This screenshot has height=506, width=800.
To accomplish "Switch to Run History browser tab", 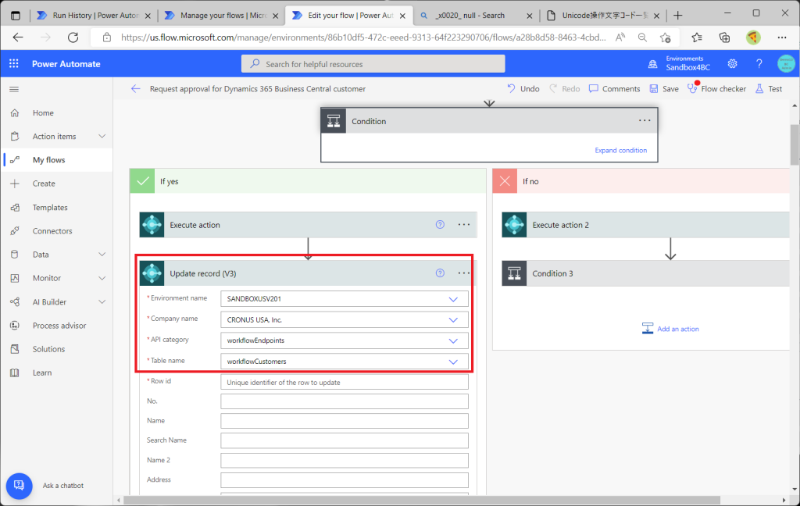I will pos(95,16).
